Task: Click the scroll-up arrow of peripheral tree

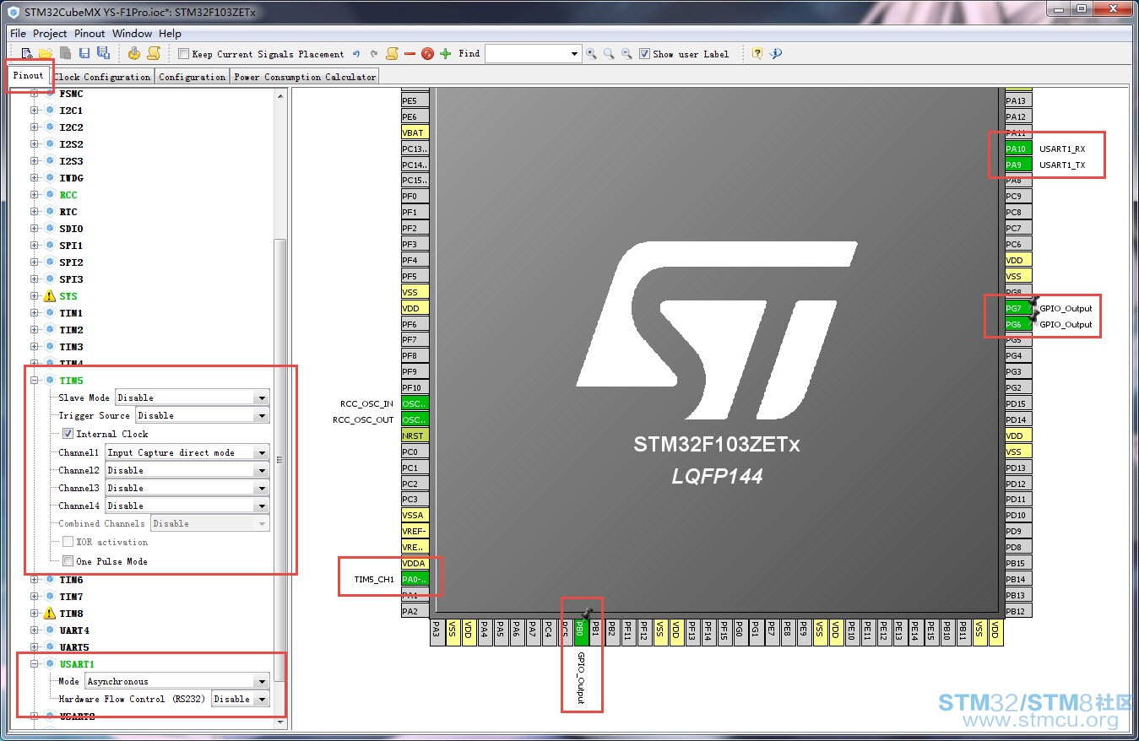Action: tap(280, 95)
